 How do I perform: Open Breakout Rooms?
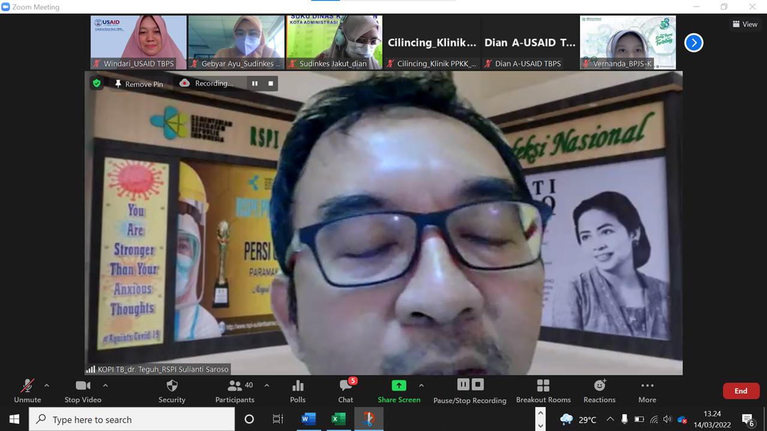[543, 391]
